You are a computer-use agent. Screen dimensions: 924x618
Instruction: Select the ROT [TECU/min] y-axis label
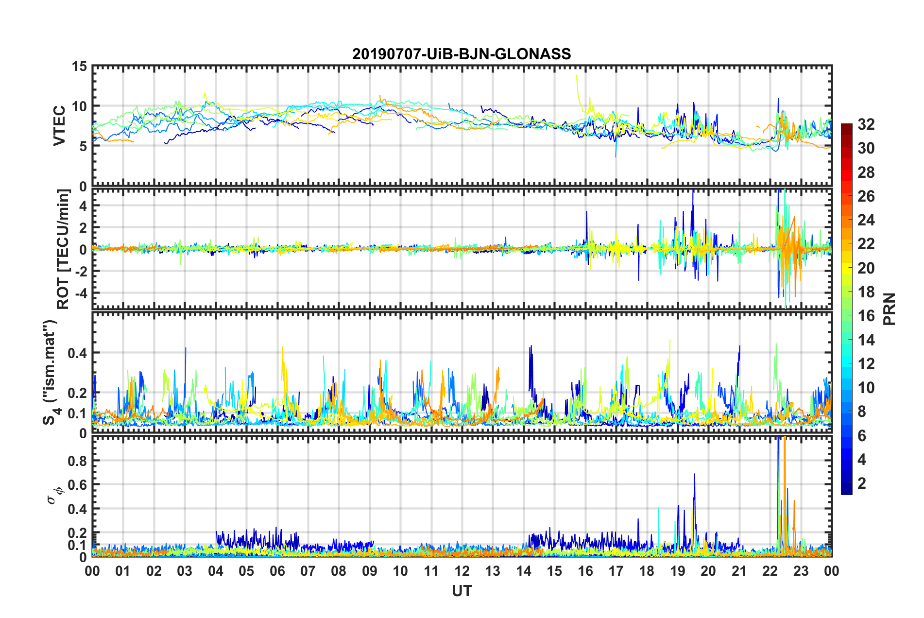click(x=63, y=249)
